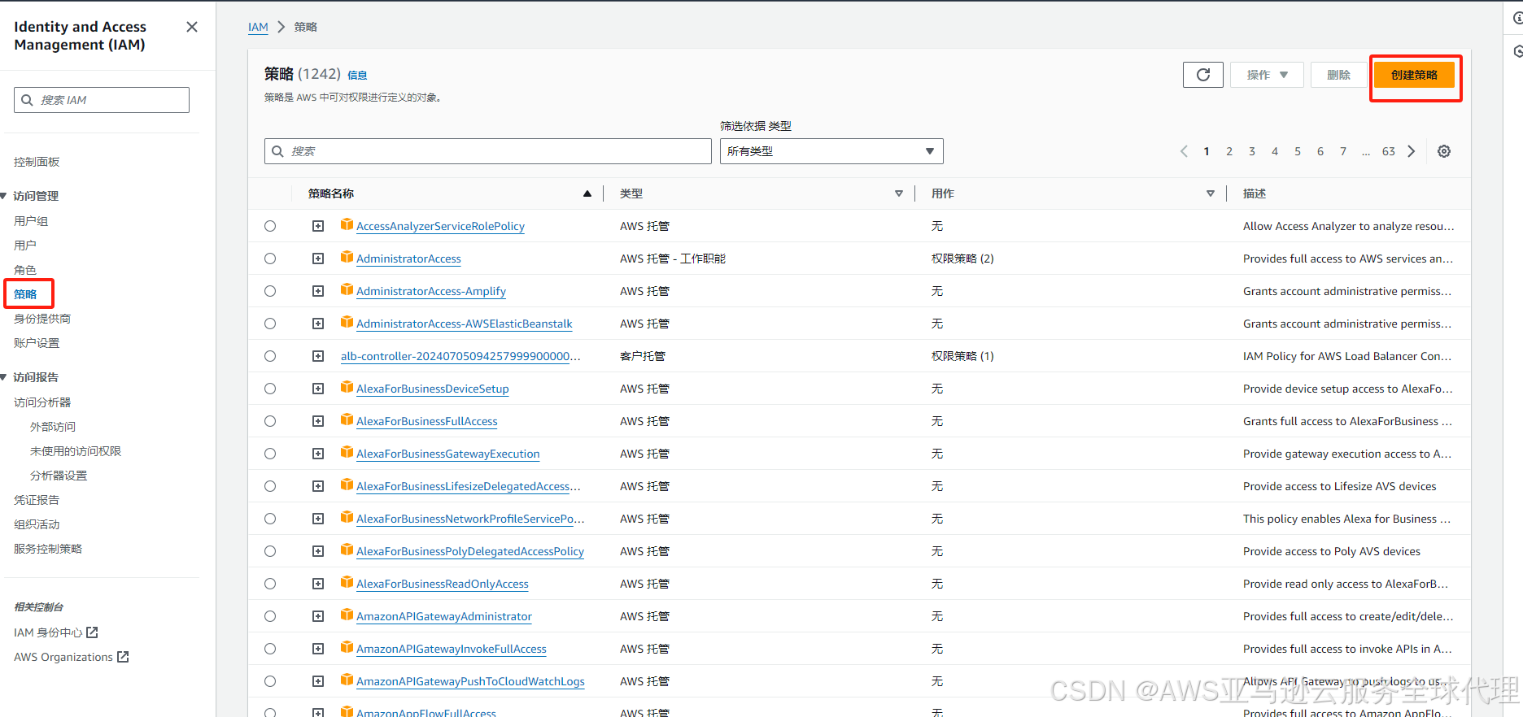The image size is (1523, 717).
Task: Open 策略 in sidebar
Action: click(25, 294)
